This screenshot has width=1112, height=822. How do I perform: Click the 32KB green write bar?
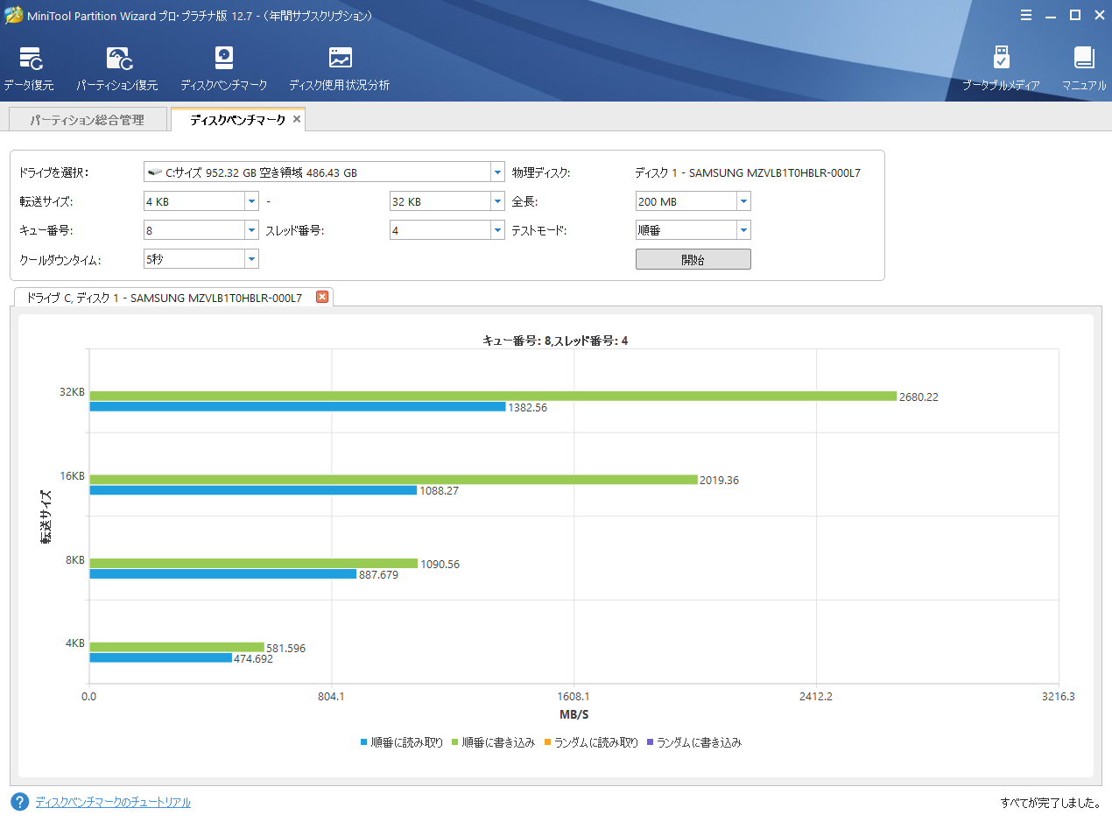click(493, 396)
